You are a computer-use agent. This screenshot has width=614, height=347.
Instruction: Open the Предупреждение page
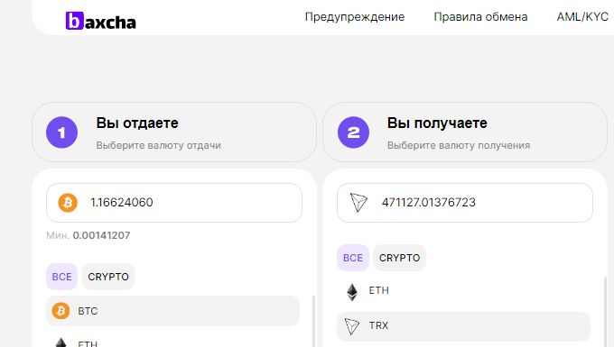coord(355,17)
